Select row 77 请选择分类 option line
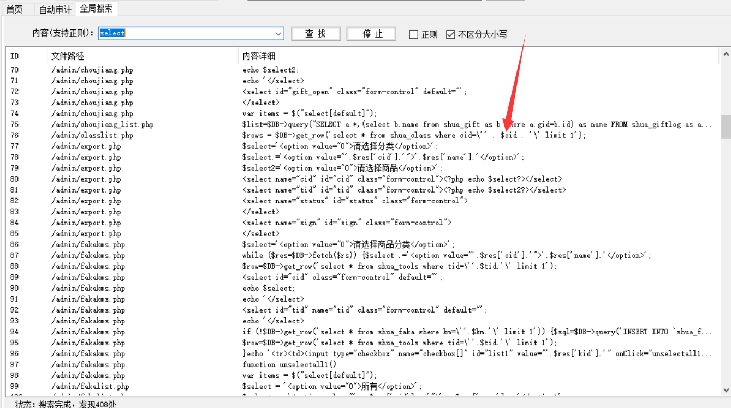 point(341,146)
